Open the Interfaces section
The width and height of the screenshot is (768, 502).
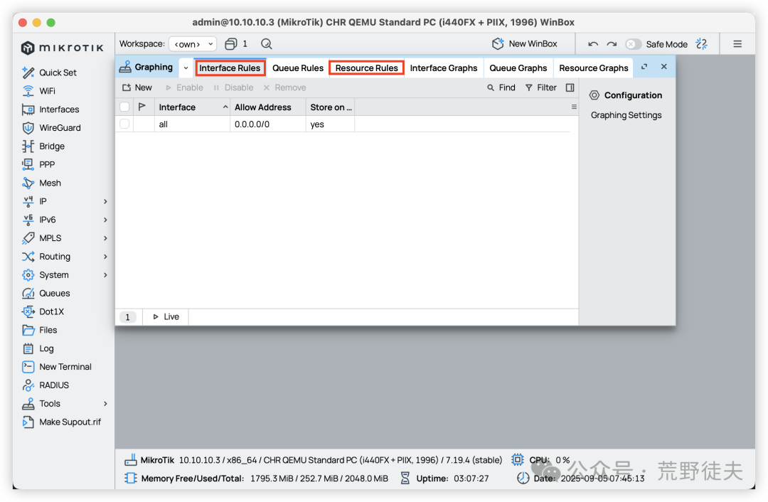click(x=50, y=110)
